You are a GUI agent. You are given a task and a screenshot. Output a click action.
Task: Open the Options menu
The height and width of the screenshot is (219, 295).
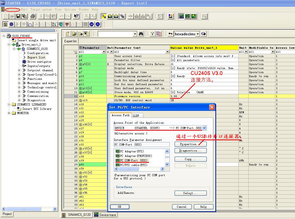tap(70, 9)
